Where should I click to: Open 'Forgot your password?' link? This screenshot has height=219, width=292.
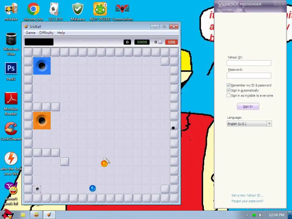point(247,201)
